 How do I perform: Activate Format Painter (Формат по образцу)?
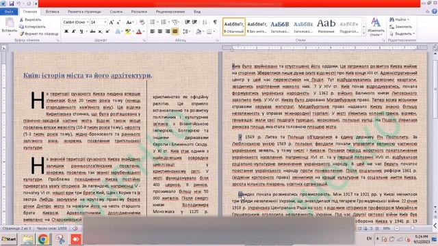coord(39,33)
